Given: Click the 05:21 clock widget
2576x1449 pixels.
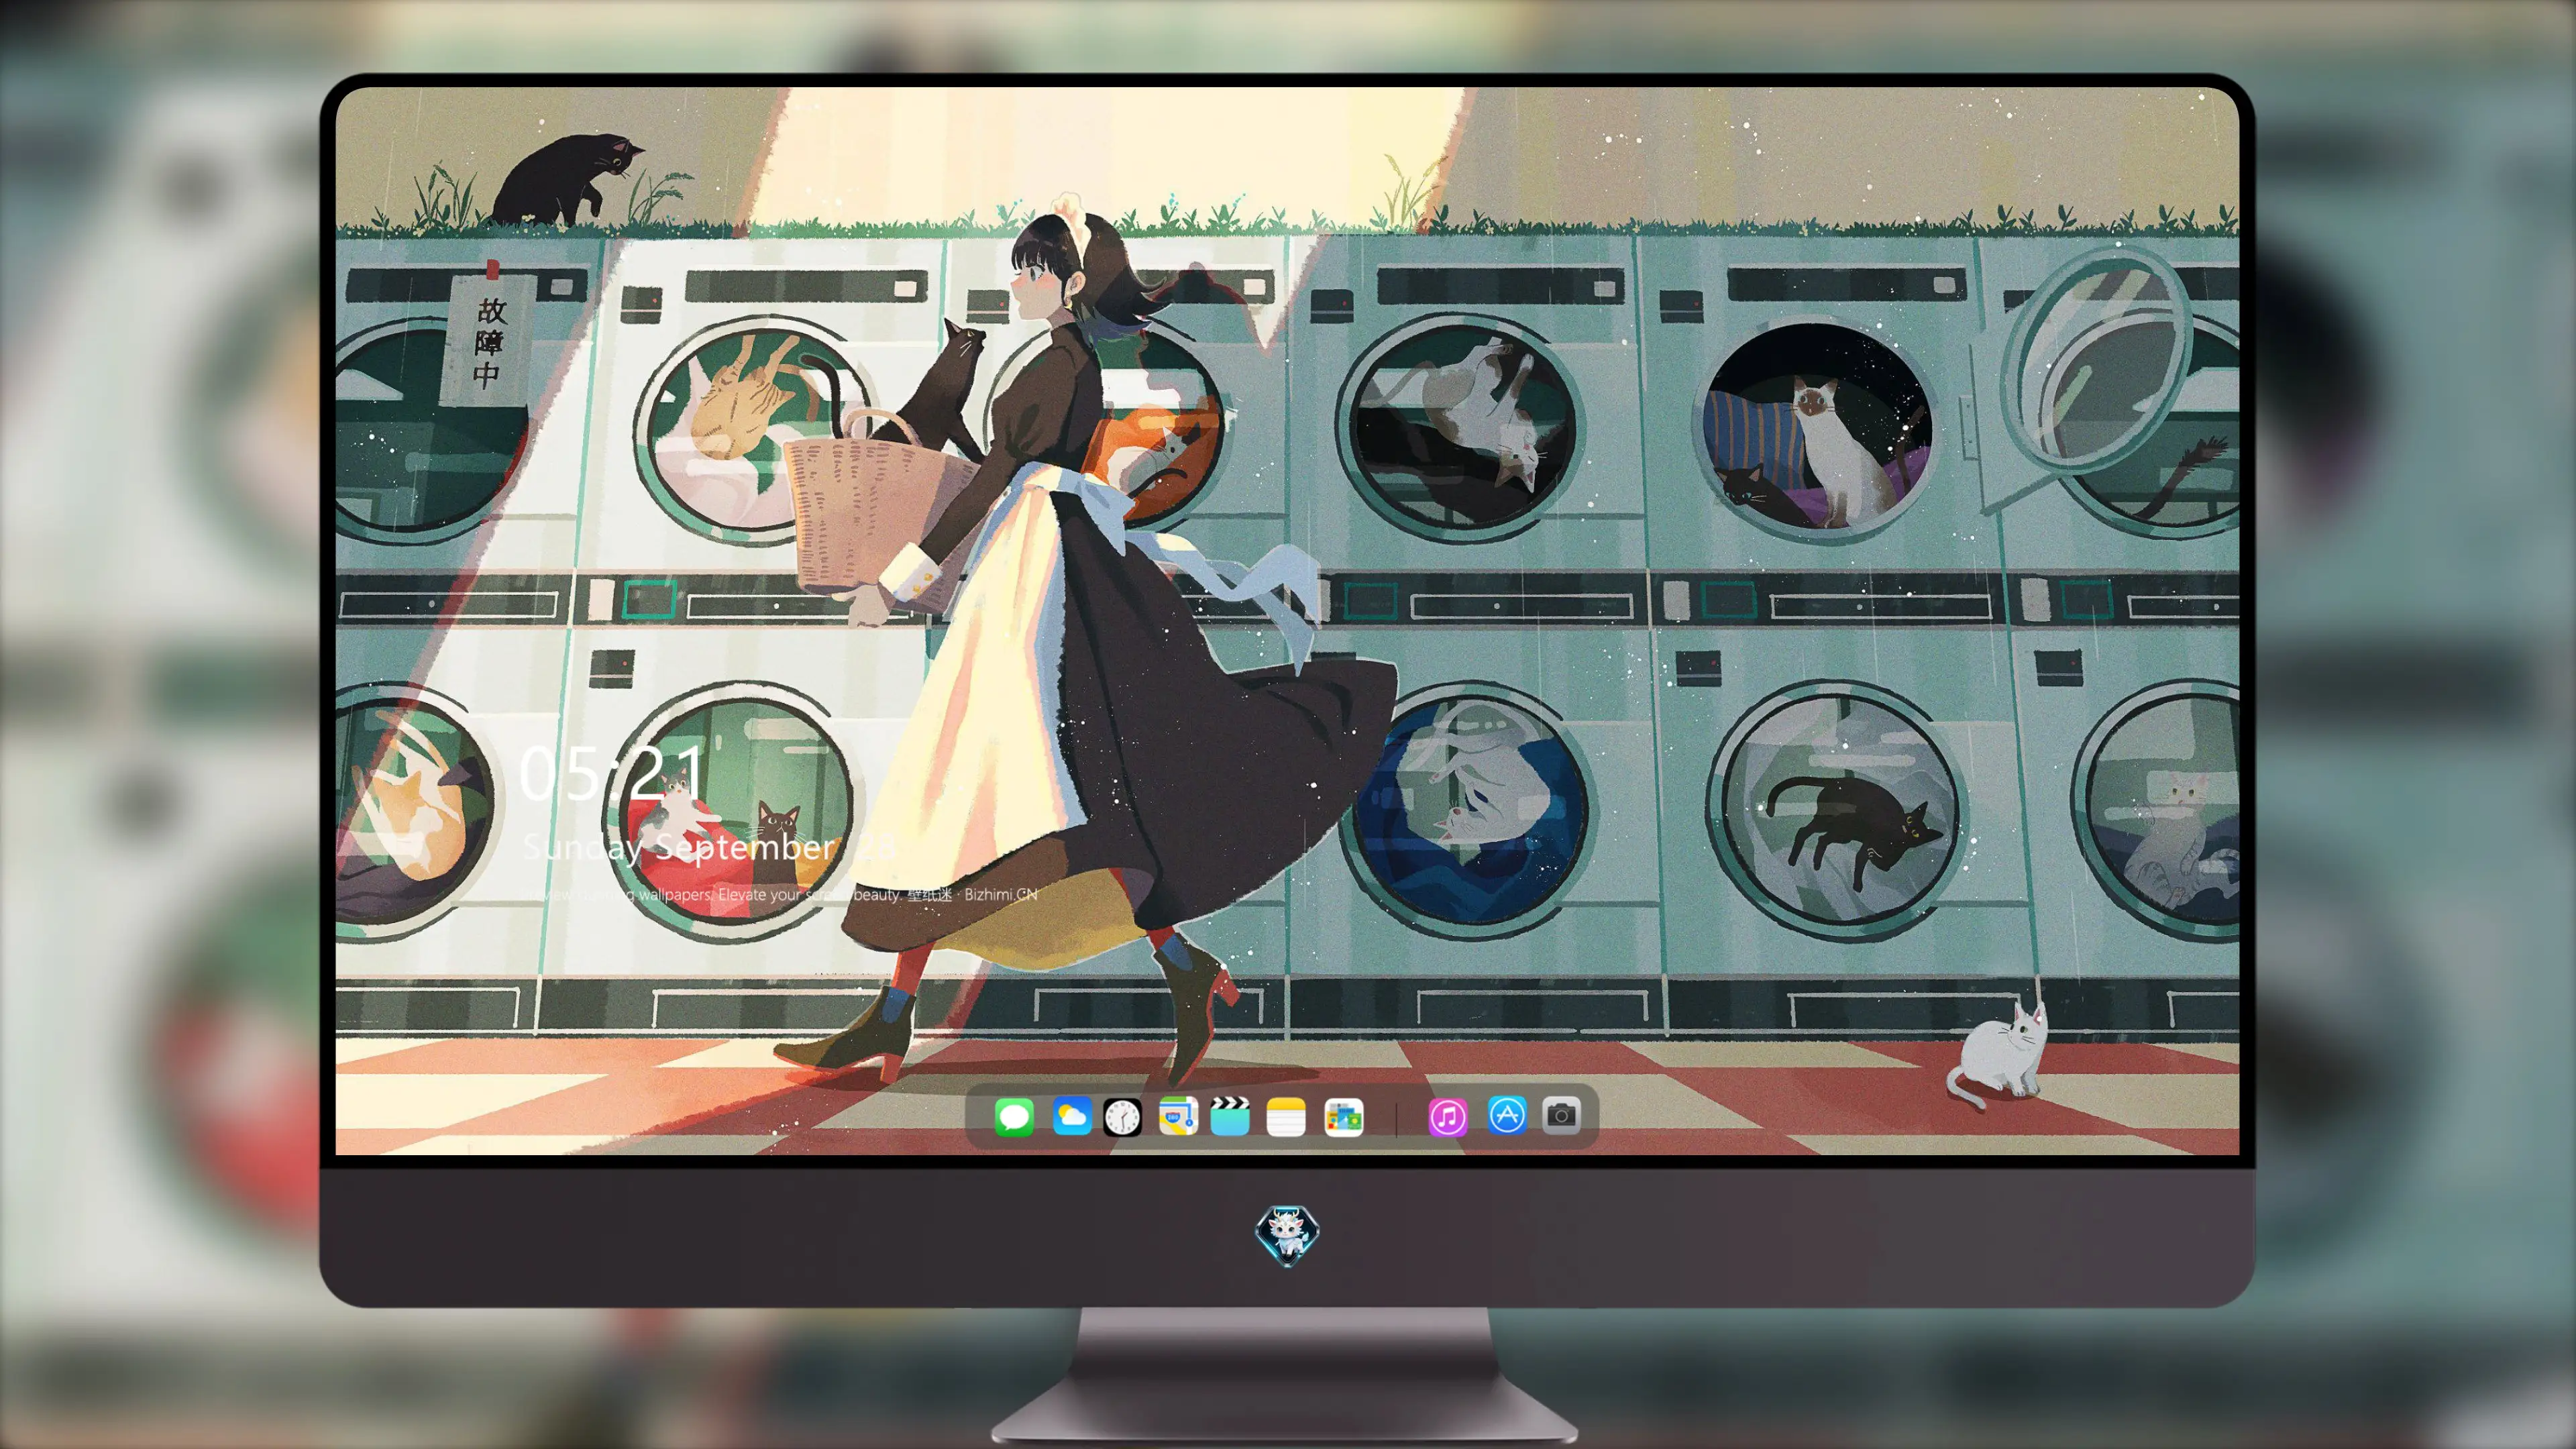Looking at the screenshot, I should tap(612, 773).
